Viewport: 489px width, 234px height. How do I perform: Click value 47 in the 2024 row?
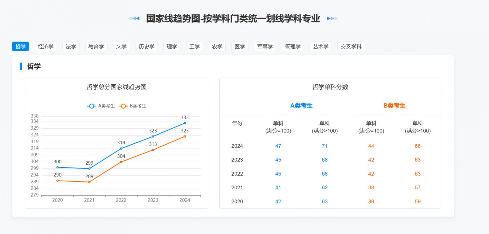click(278, 146)
